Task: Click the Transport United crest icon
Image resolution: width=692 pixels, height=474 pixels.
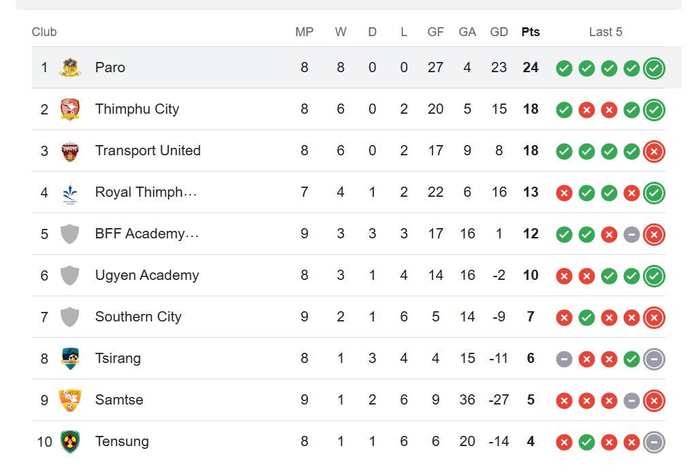Action: point(69,151)
